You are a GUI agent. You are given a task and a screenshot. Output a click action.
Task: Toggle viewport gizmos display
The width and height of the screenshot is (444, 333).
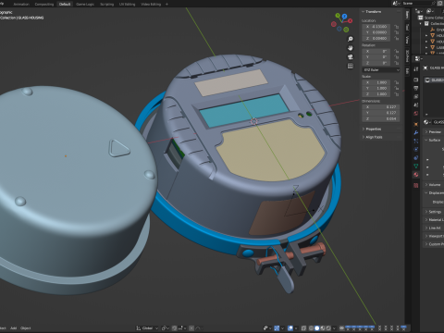pyautogui.click(x=277, y=328)
